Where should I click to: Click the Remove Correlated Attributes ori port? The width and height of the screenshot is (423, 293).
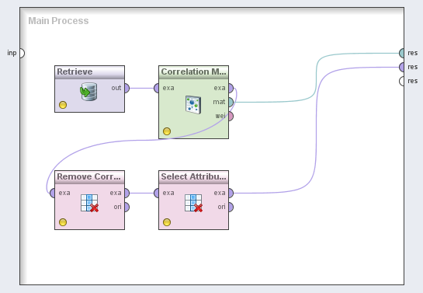tap(127, 208)
